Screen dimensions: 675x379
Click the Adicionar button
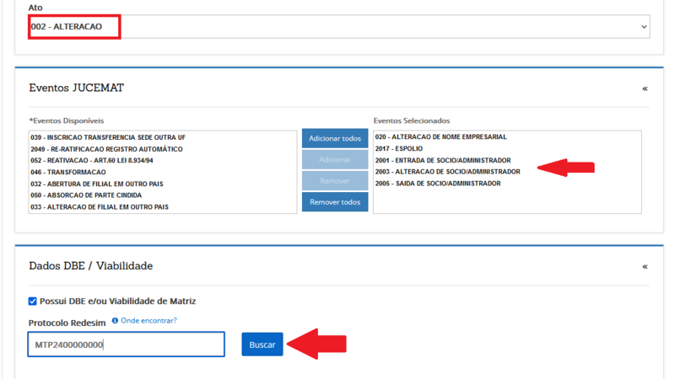coord(335,160)
